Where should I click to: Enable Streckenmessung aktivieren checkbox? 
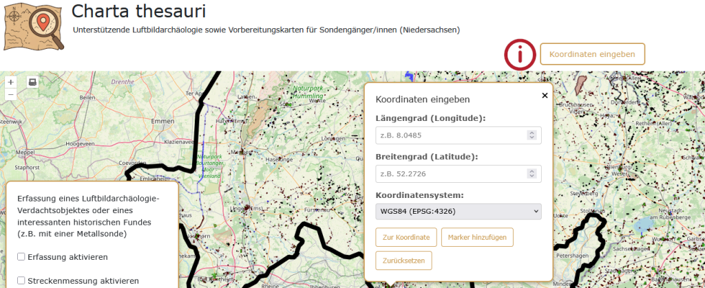[x=21, y=280]
